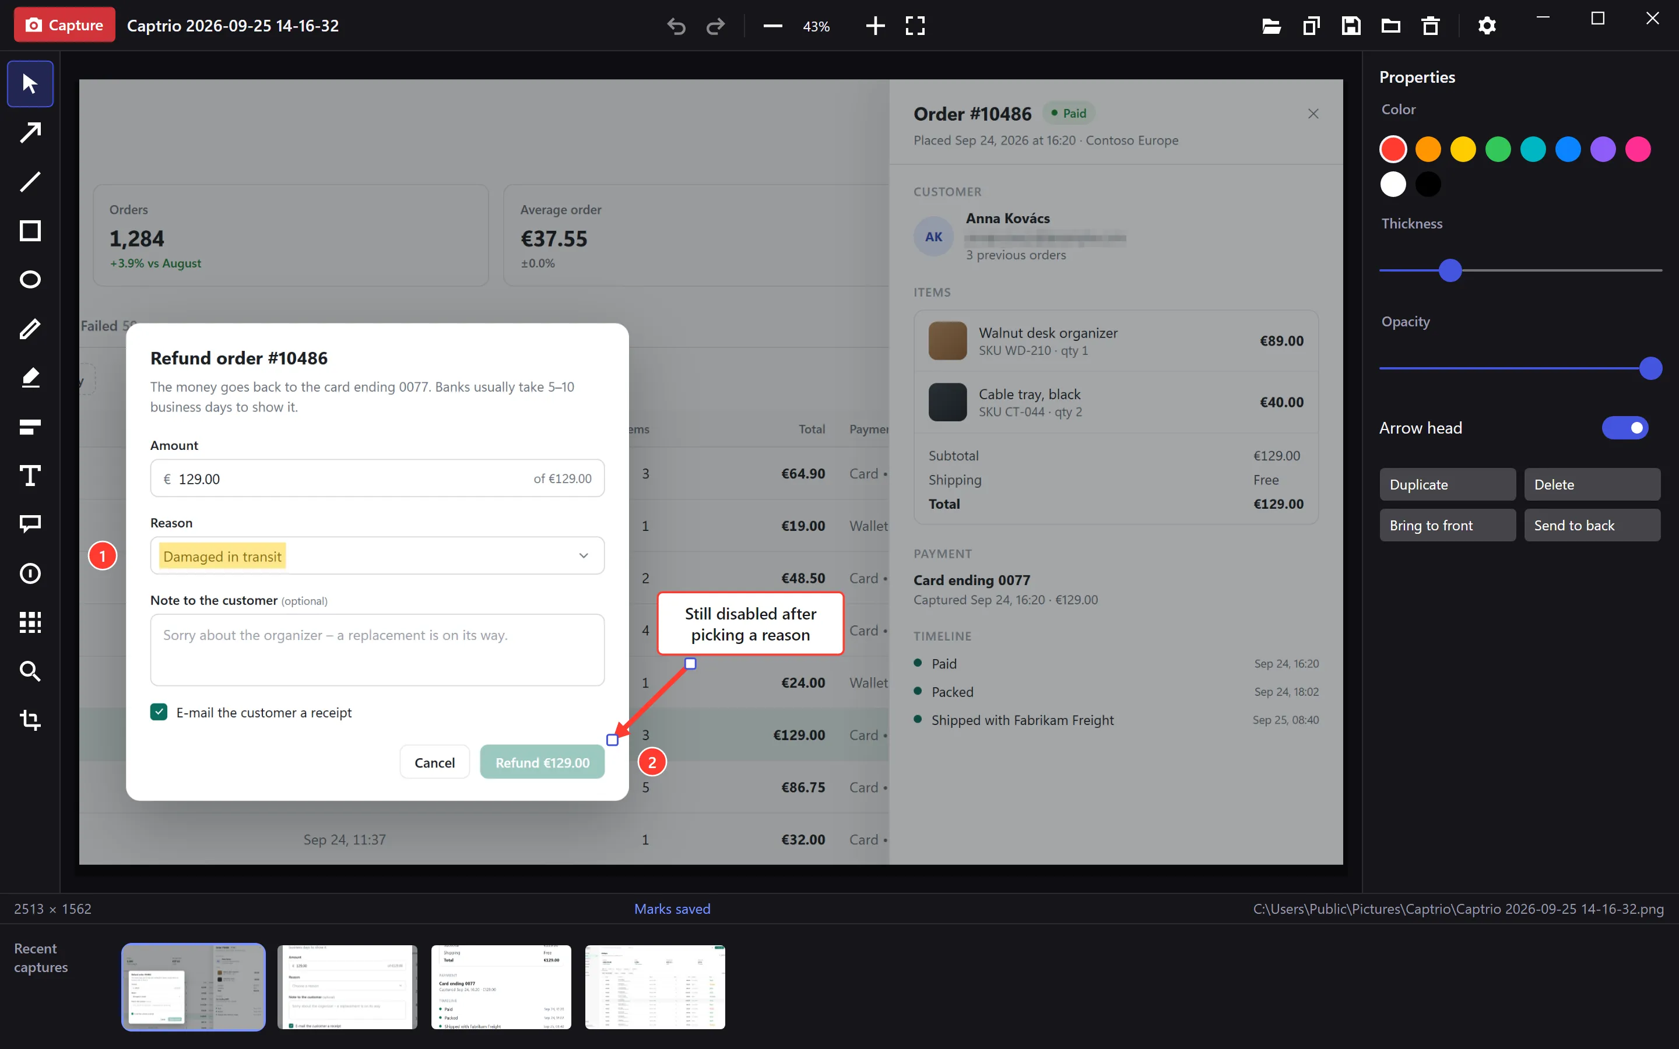This screenshot has width=1679, height=1049.
Task: Choose the Text tool
Action: [x=30, y=476]
